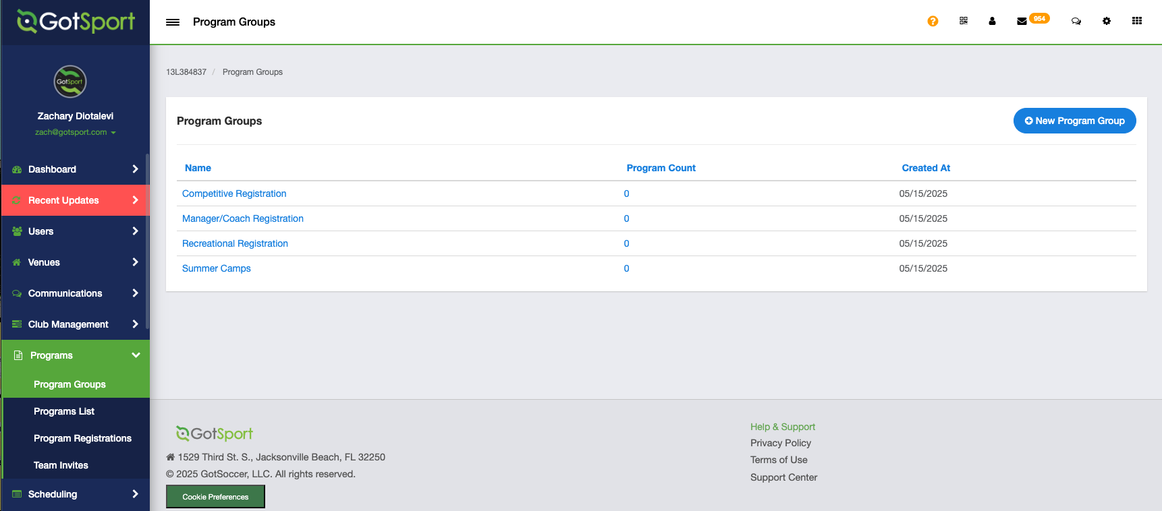Click the New Program Group button

coord(1075,121)
